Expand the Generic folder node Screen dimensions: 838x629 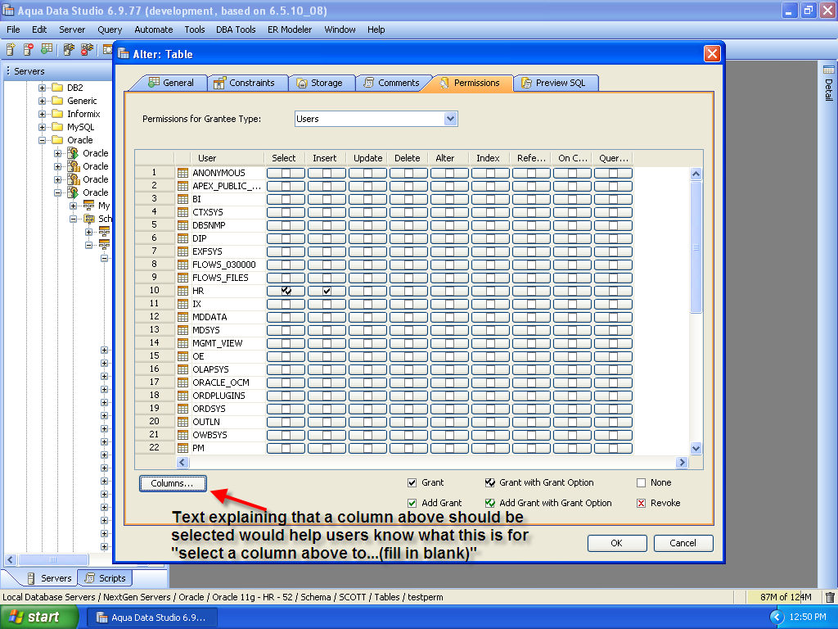[43, 101]
